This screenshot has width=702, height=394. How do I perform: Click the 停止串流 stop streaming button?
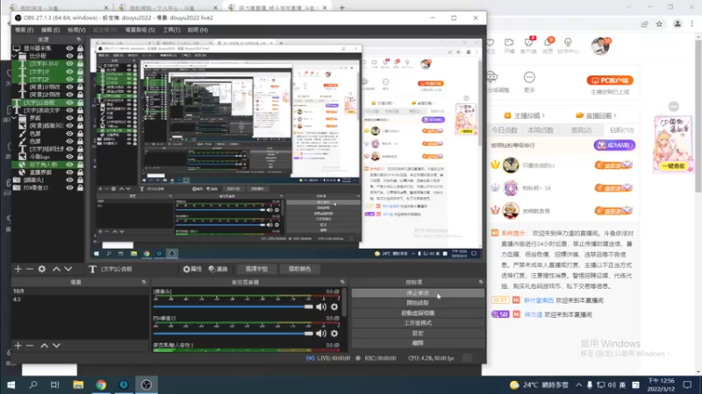(418, 293)
